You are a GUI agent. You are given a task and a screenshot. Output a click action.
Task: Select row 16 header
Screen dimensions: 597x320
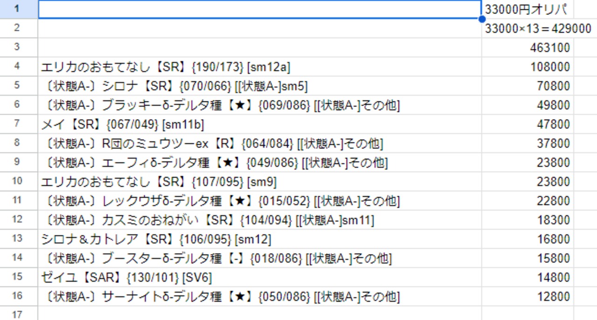click(17, 296)
